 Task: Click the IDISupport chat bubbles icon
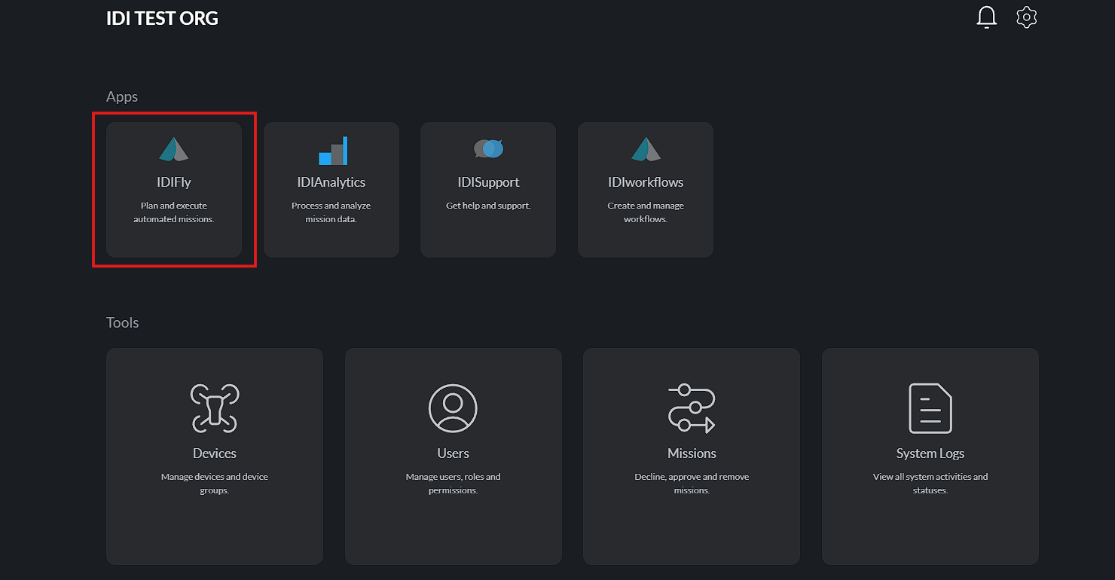tap(488, 149)
